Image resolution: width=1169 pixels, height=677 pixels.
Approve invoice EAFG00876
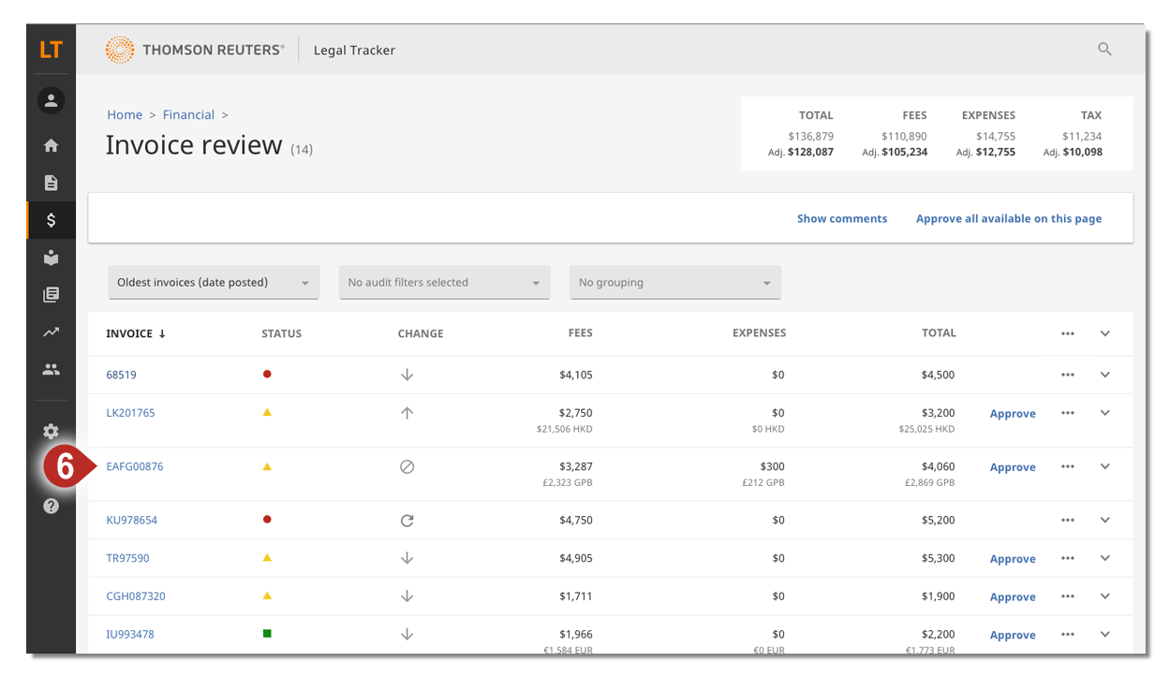point(1013,466)
